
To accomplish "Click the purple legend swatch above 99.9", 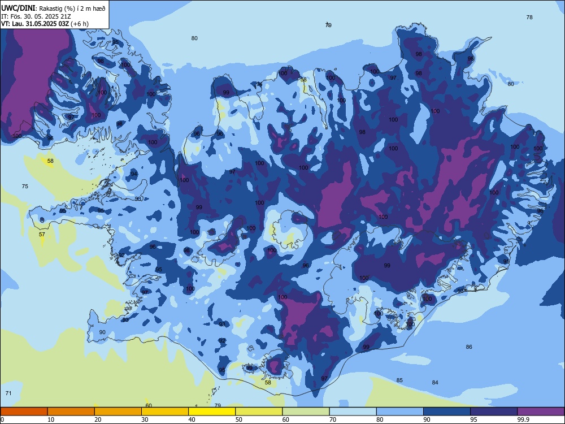I will click(x=541, y=412).
